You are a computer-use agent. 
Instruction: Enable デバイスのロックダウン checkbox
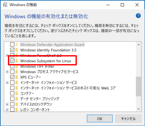pyautogui.click(x=12, y=104)
